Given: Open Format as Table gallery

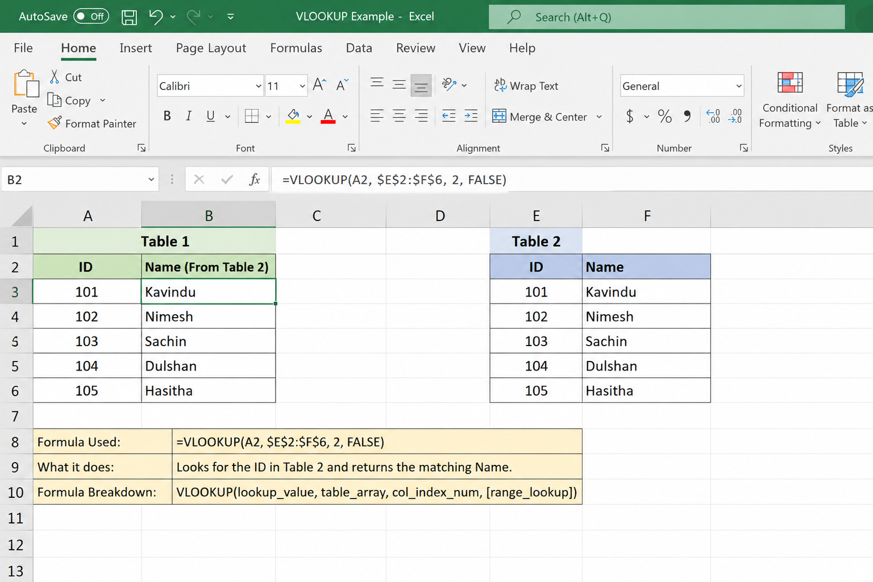Looking at the screenshot, I should click(x=850, y=100).
